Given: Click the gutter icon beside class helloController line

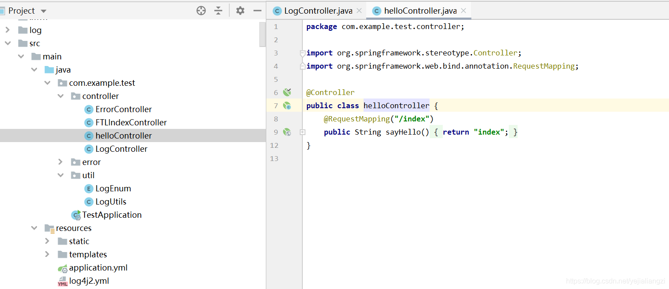Looking at the screenshot, I should pos(287,106).
